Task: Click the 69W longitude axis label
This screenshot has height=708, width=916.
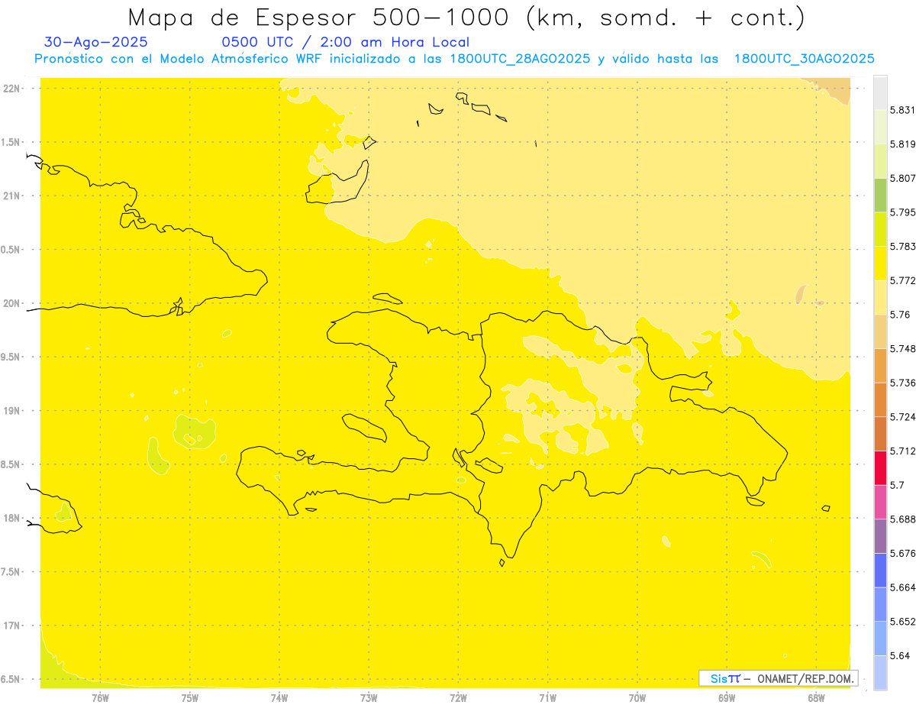Action: click(x=727, y=698)
